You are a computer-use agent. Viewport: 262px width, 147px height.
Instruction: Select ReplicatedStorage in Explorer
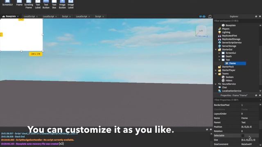coord(231,39)
